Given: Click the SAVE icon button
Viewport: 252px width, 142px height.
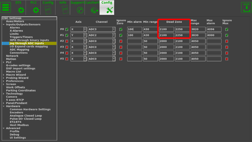Looking at the screenshot, I should (x=246, y=8).
